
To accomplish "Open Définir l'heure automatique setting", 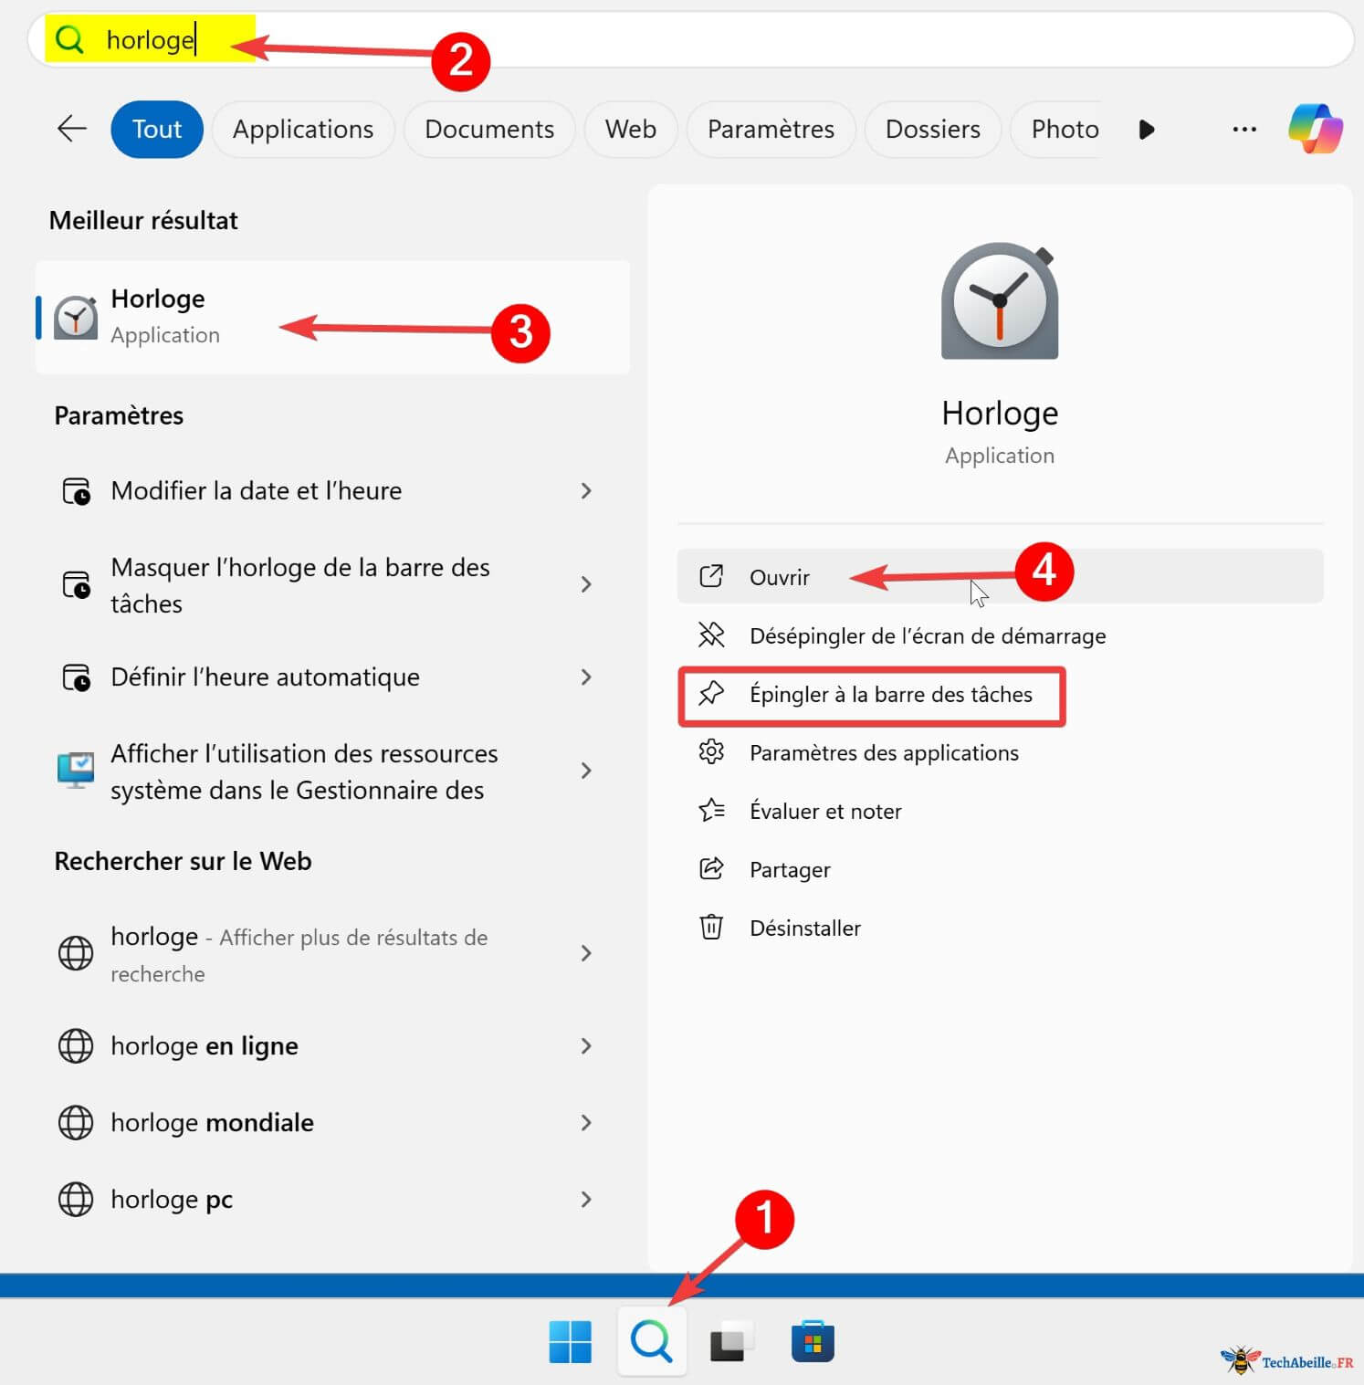I will pyautogui.click(x=332, y=677).
